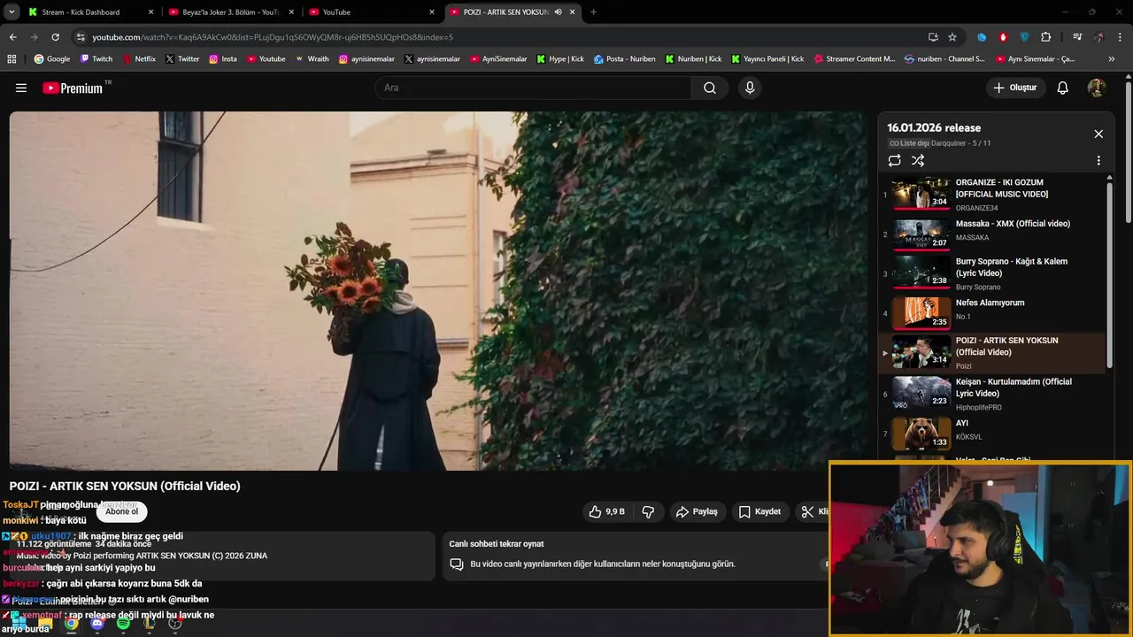Viewport: 1133px width, 637px height.
Task: Click the video player to pause
Action: pos(438,290)
